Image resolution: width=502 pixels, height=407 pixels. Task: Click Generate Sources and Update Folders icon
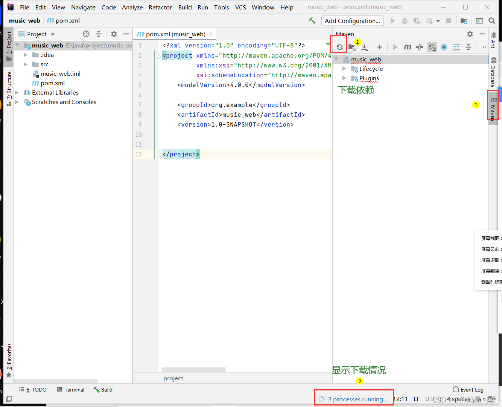point(352,47)
